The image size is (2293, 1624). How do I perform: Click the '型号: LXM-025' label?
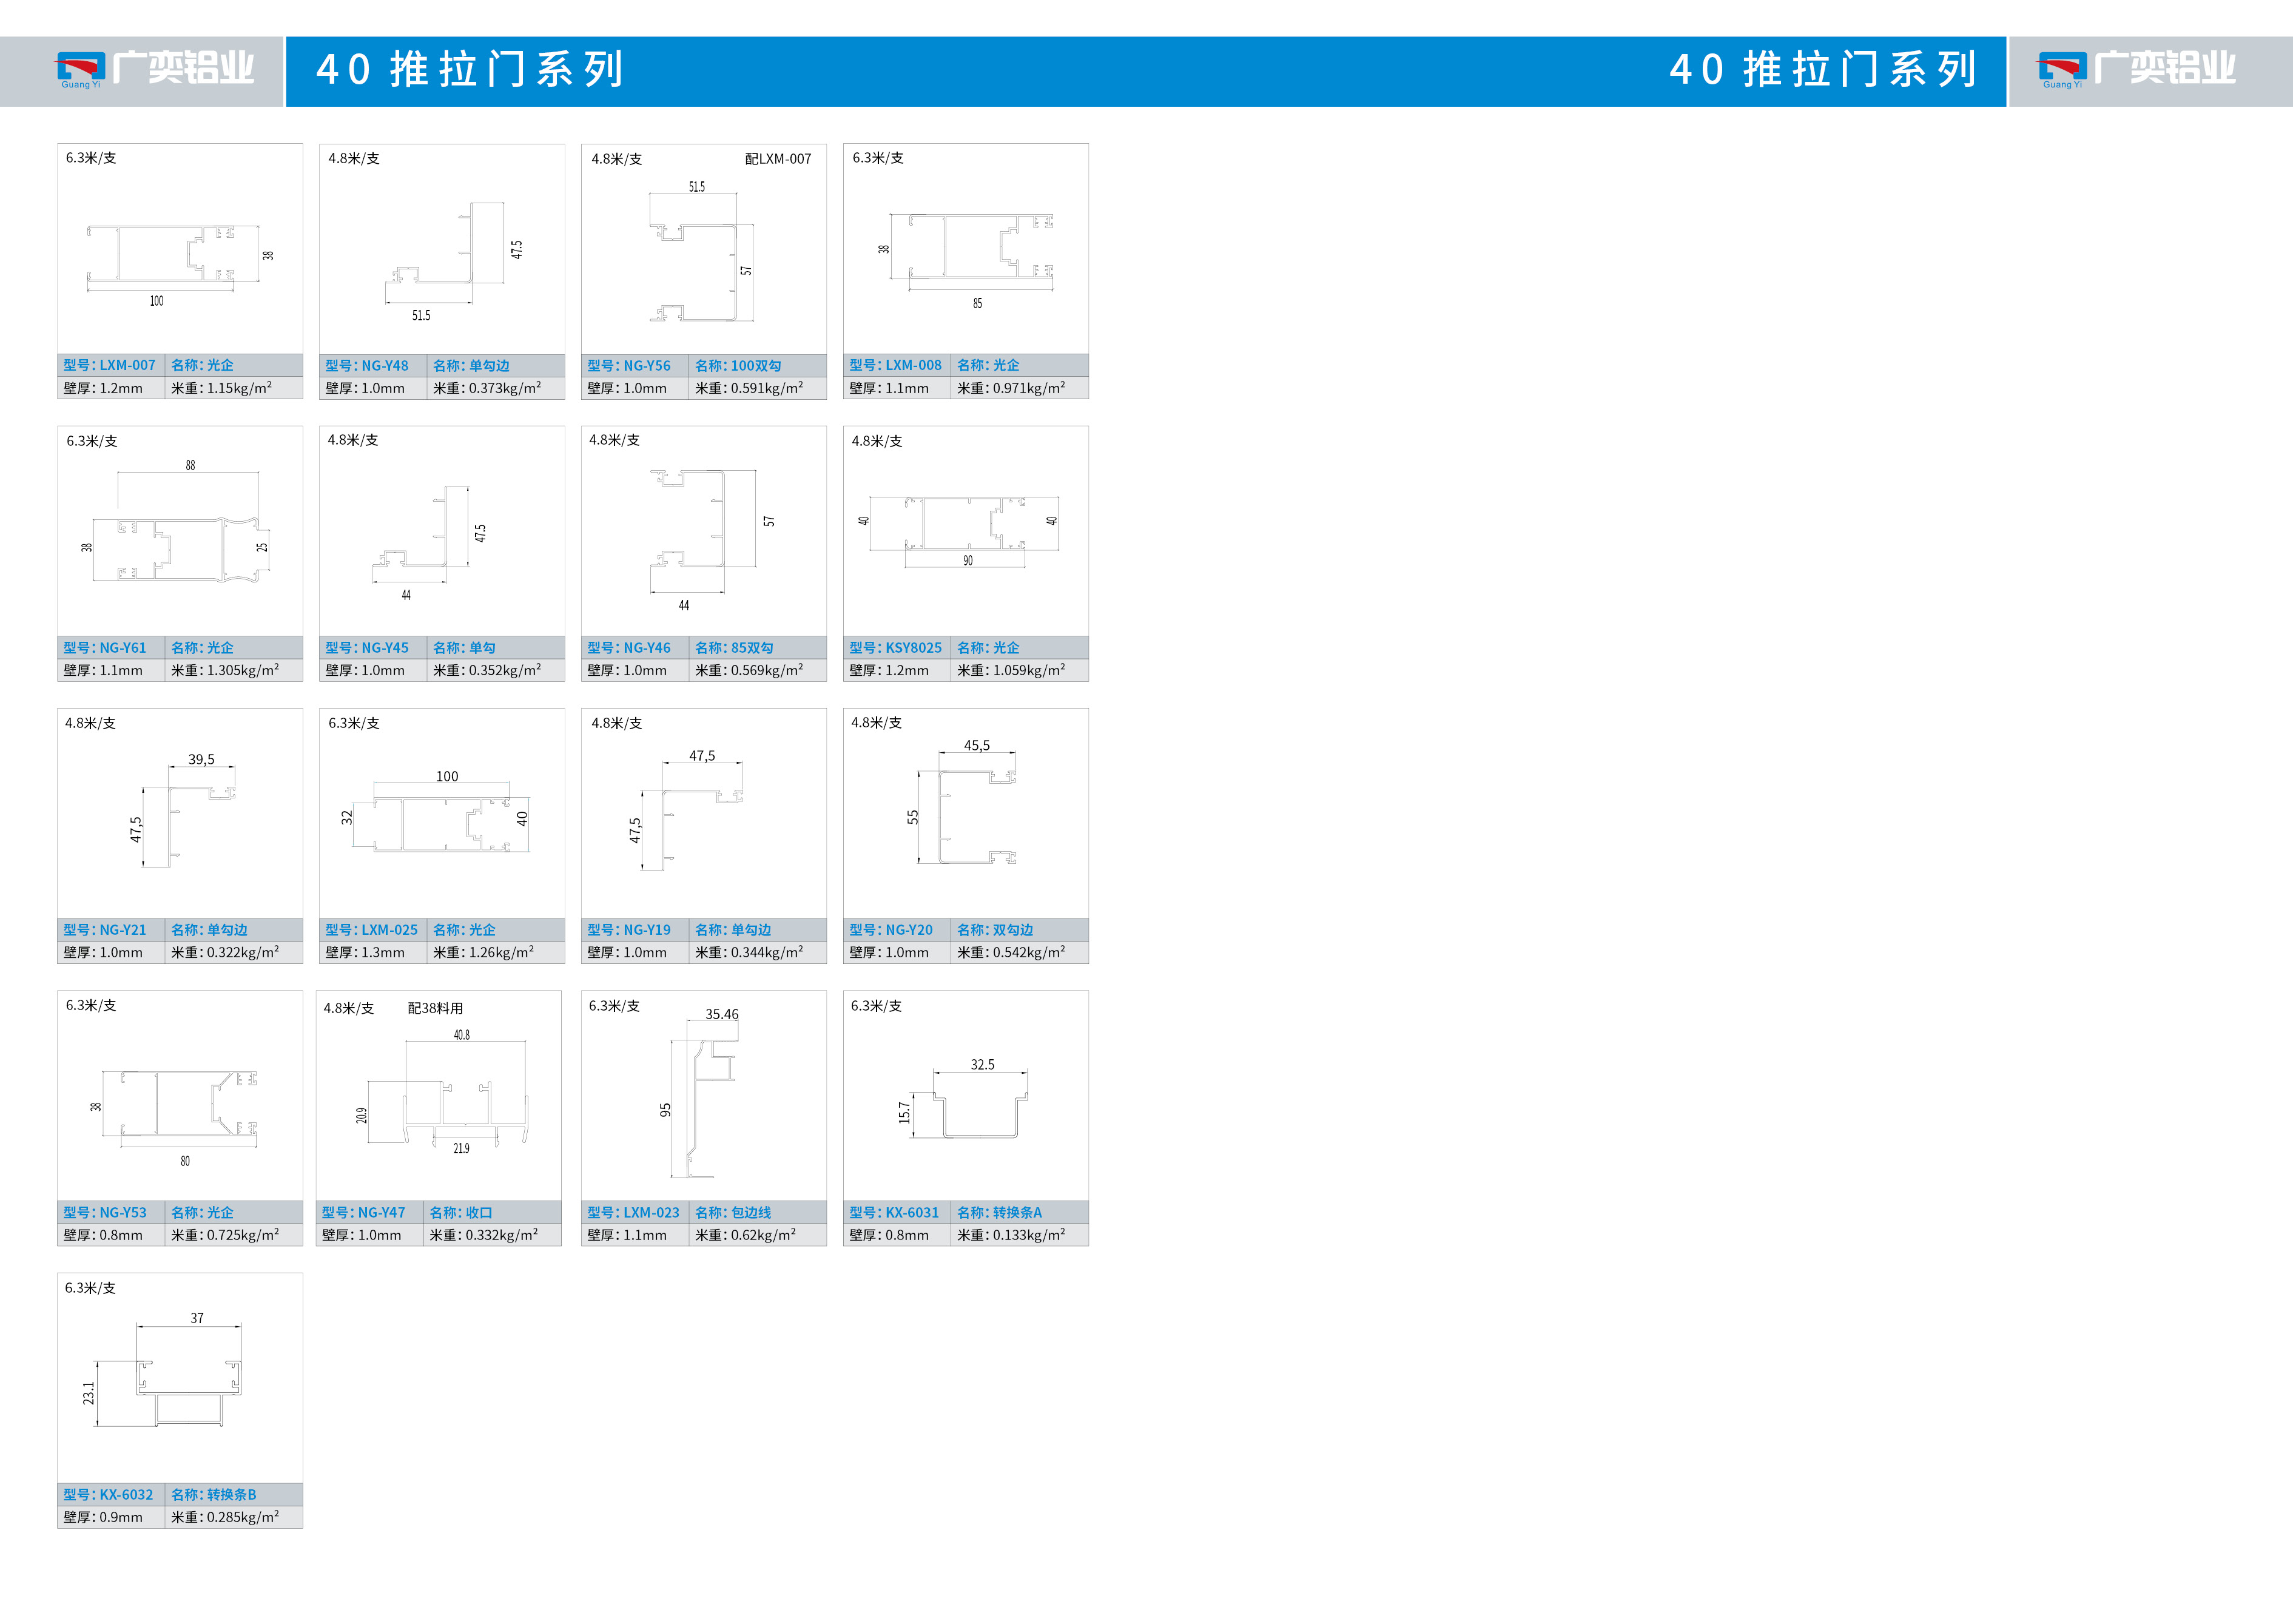(x=372, y=930)
